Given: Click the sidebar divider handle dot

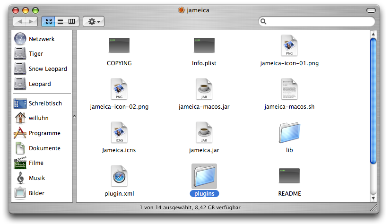Looking at the screenshot, I should tap(74, 116).
